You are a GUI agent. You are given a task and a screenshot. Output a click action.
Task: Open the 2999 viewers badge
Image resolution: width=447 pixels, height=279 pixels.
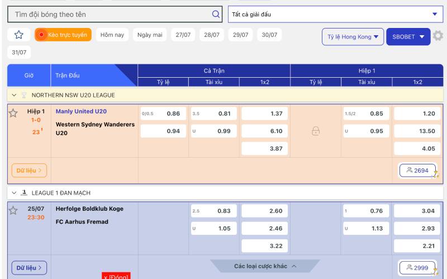417,268
